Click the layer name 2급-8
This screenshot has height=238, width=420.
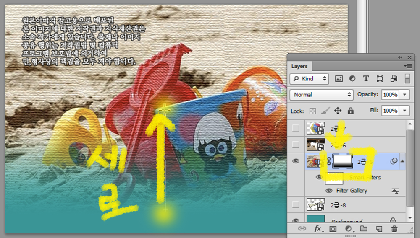[338, 205]
